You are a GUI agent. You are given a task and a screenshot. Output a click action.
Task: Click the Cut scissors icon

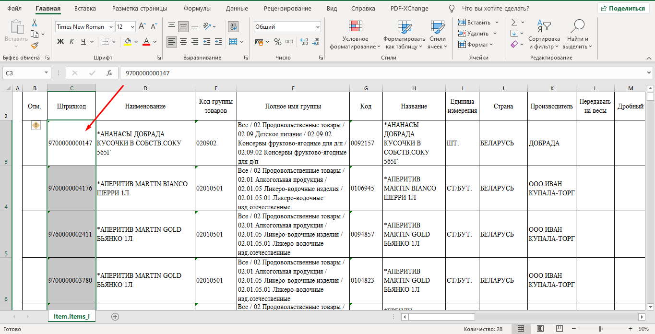(x=35, y=23)
